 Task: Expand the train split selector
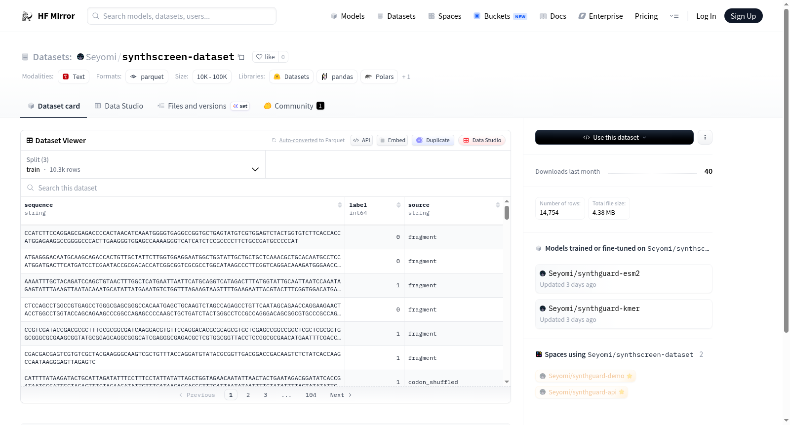(143, 164)
